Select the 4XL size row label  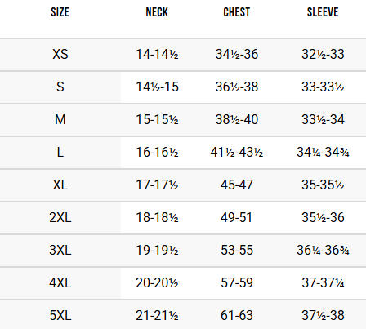[x=60, y=282]
